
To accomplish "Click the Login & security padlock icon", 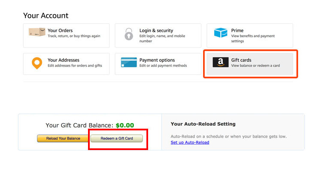I will point(129,34).
